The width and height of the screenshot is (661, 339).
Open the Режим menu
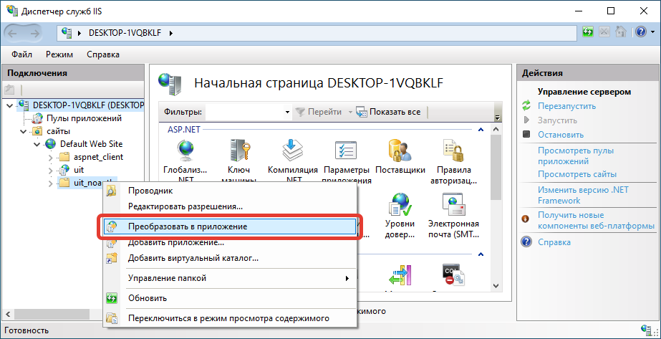pyautogui.click(x=59, y=54)
